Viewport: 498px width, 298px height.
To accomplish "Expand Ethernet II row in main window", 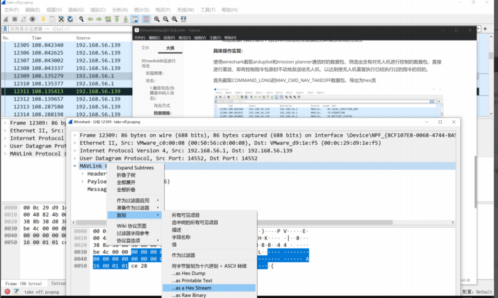I will [x=5, y=131].
